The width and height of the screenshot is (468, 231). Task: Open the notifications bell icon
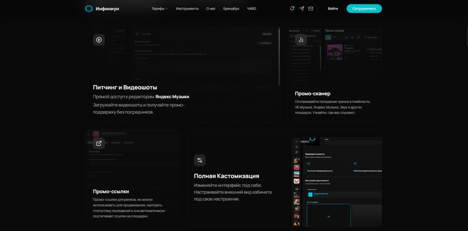pyautogui.click(x=292, y=8)
